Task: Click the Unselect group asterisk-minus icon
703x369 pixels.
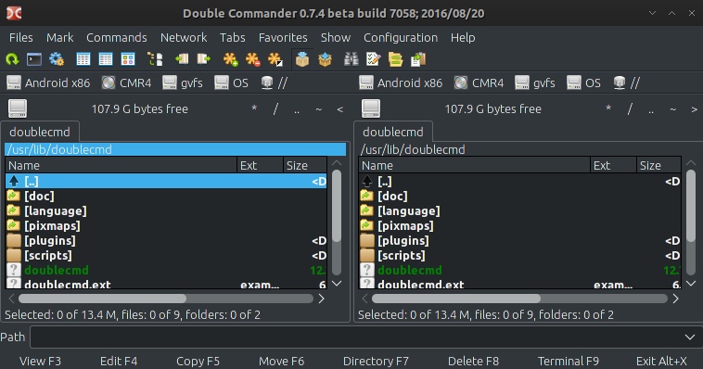Action: 253,59
